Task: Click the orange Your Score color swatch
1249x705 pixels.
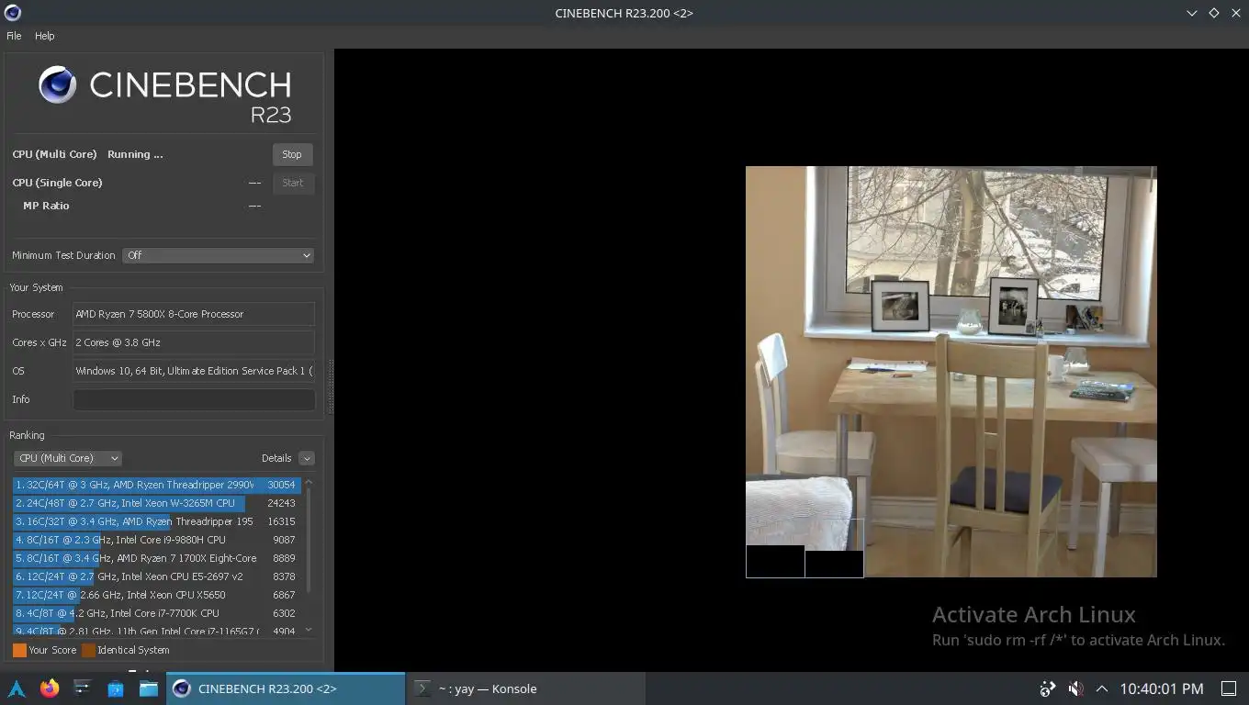Action: (19, 650)
